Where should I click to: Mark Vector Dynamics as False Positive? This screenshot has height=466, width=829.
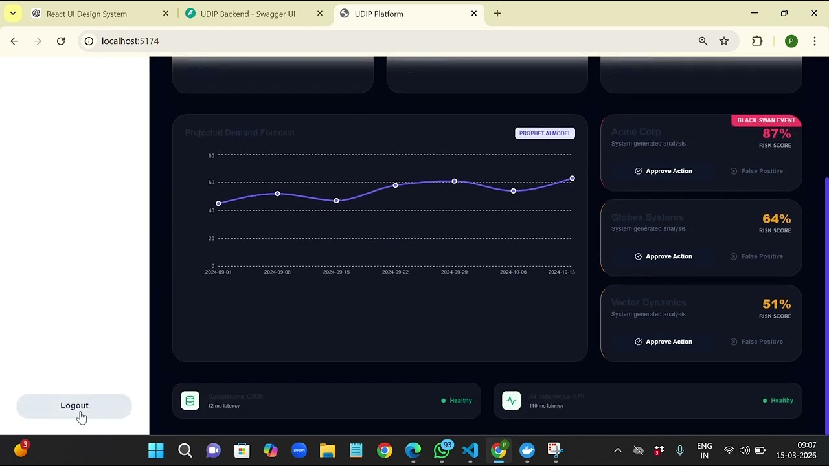coord(756,342)
